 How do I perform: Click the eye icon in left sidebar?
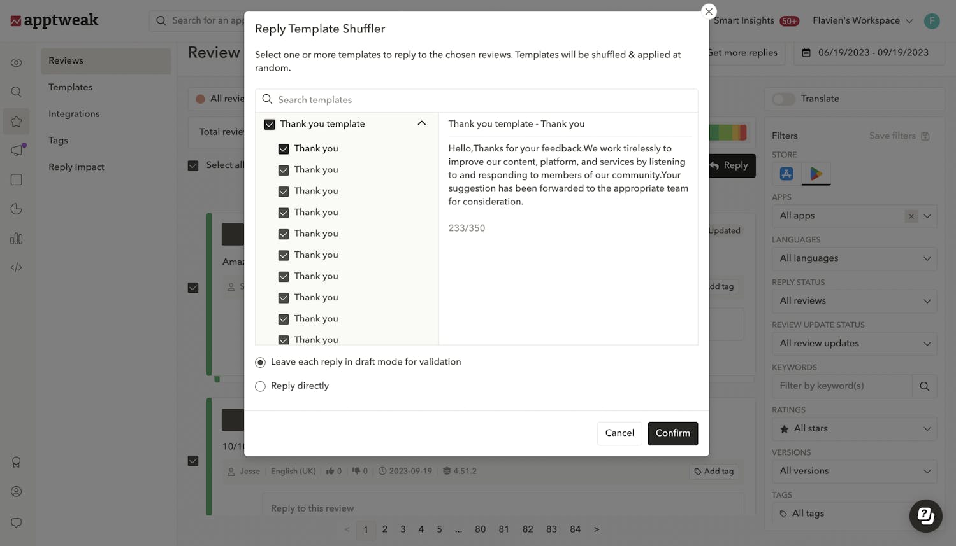coord(17,63)
